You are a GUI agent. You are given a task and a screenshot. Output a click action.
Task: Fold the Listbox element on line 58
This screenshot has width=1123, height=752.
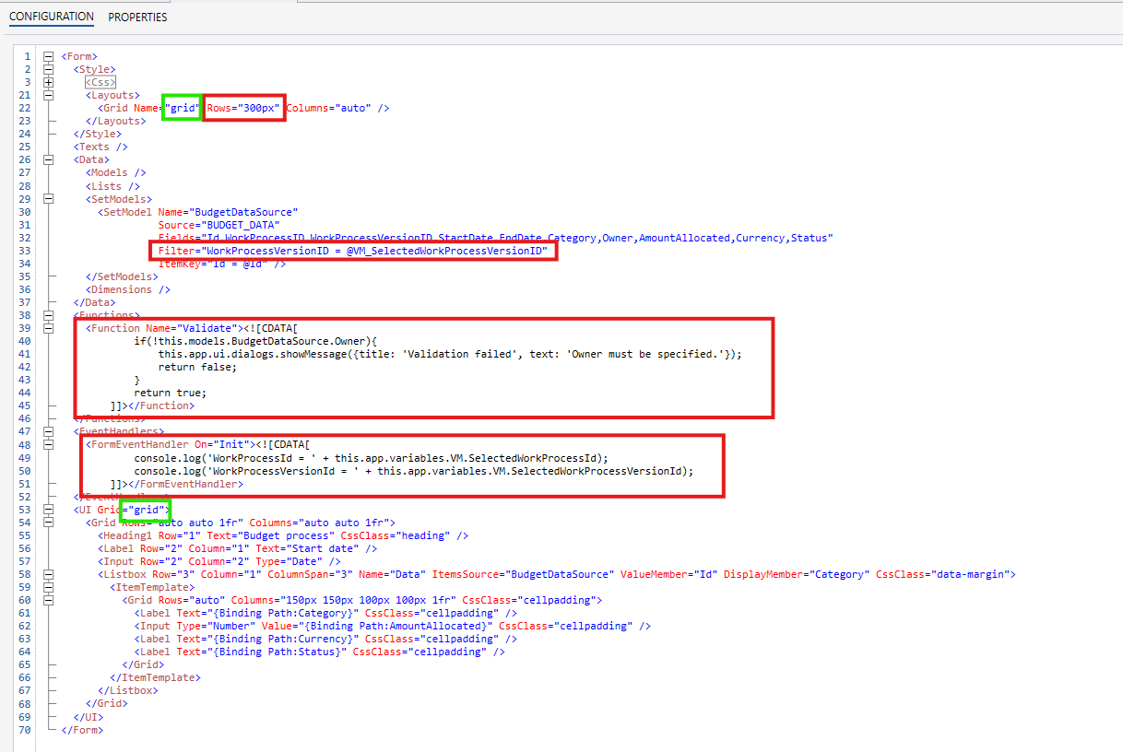(x=49, y=574)
